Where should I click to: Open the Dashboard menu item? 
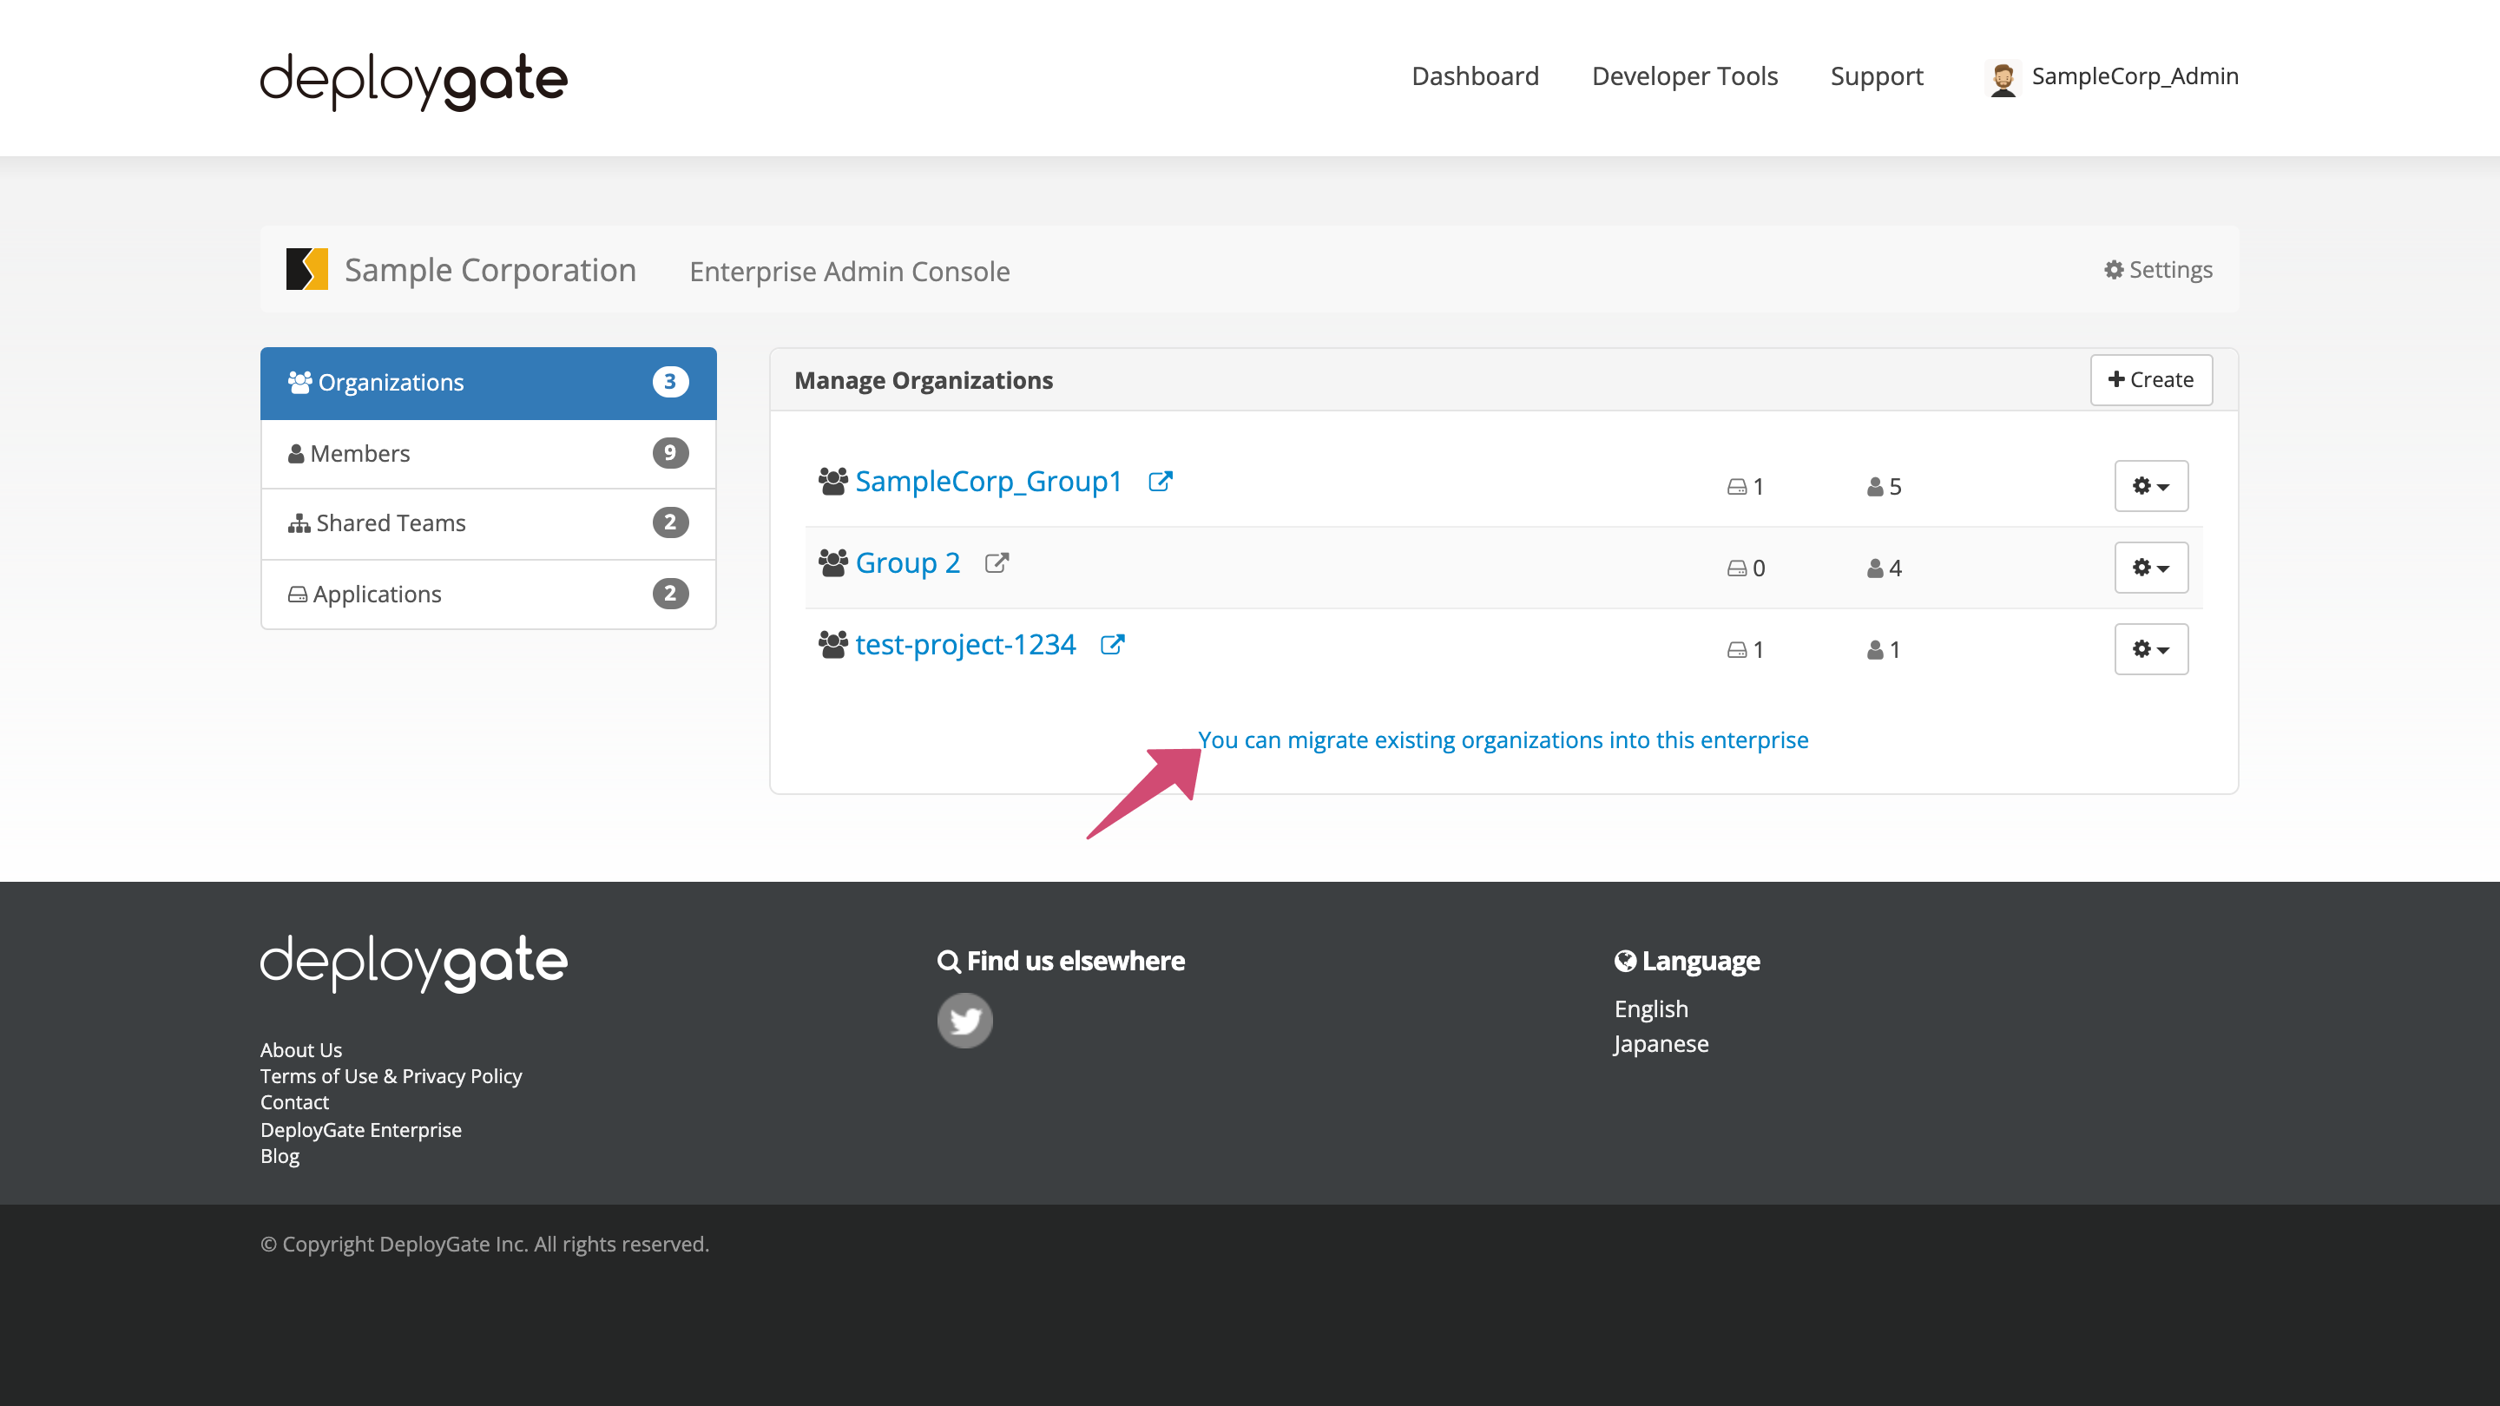point(1474,76)
